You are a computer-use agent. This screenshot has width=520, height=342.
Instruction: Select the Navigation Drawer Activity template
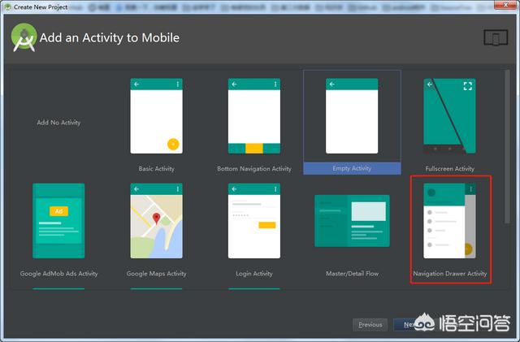pos(449,221)
